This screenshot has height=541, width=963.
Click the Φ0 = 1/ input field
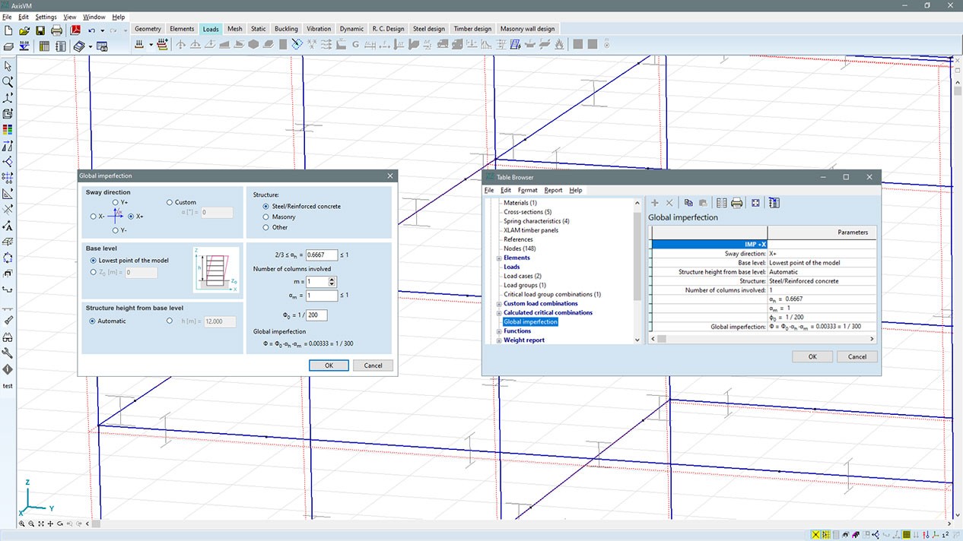click(x=316, y=315)
